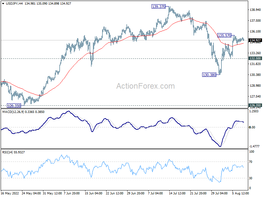
Task: Click the 132.500 level tag on the price axis
Action: click(255, 58)
